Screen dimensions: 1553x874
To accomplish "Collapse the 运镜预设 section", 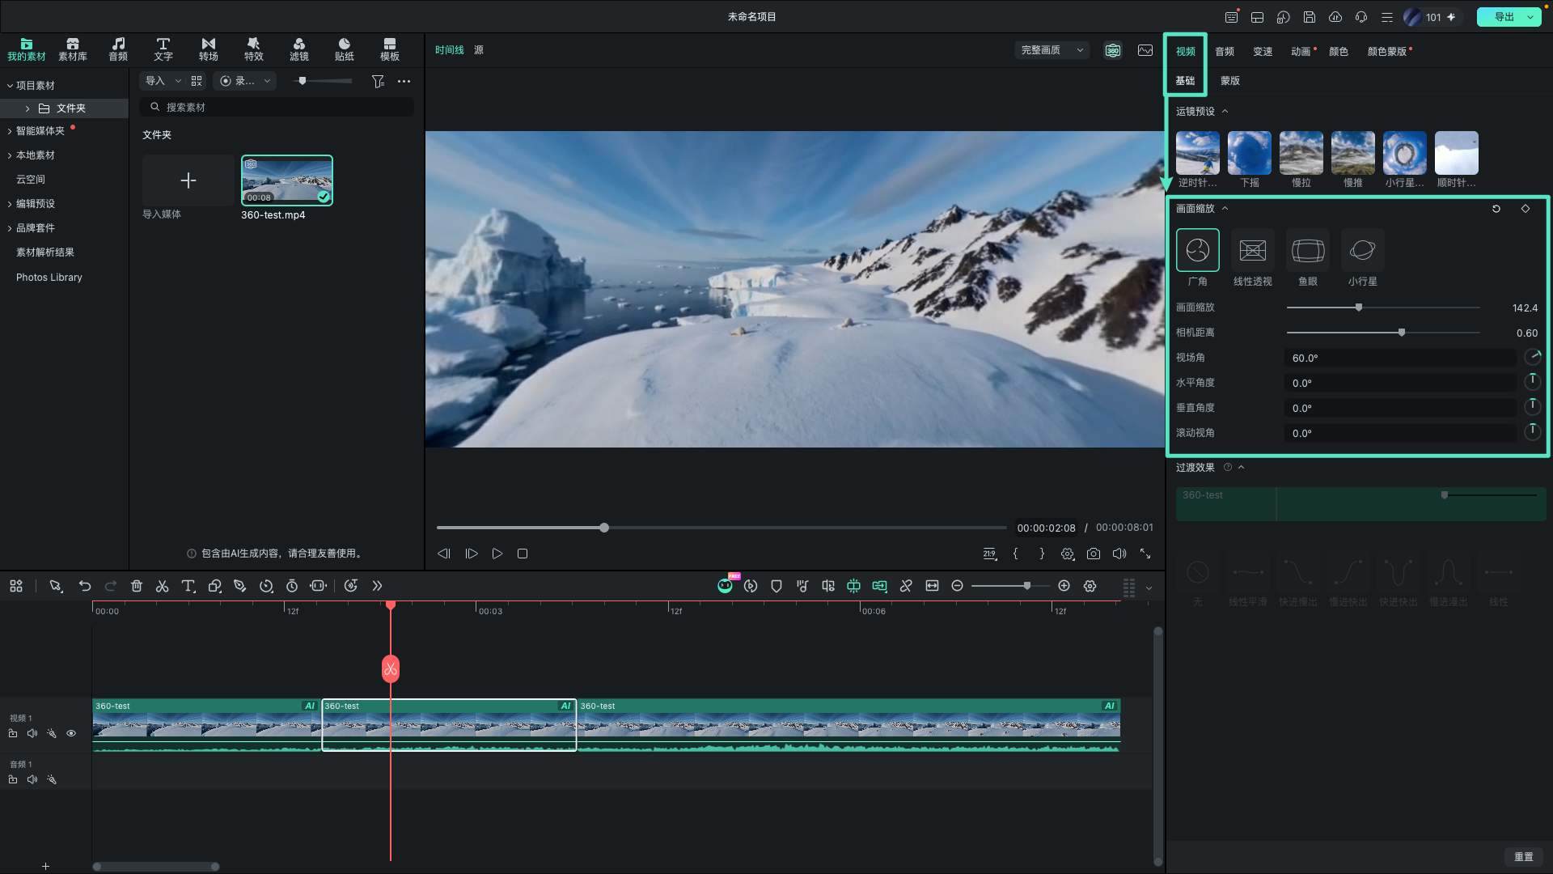I will point(1225,112).
